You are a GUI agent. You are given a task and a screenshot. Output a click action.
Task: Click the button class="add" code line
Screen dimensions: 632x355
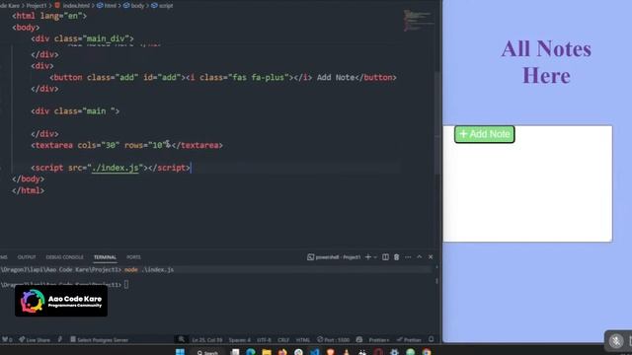pos(223,77)
